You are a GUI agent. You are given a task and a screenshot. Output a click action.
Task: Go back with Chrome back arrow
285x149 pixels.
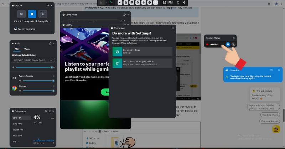click(x=3, y=4)
